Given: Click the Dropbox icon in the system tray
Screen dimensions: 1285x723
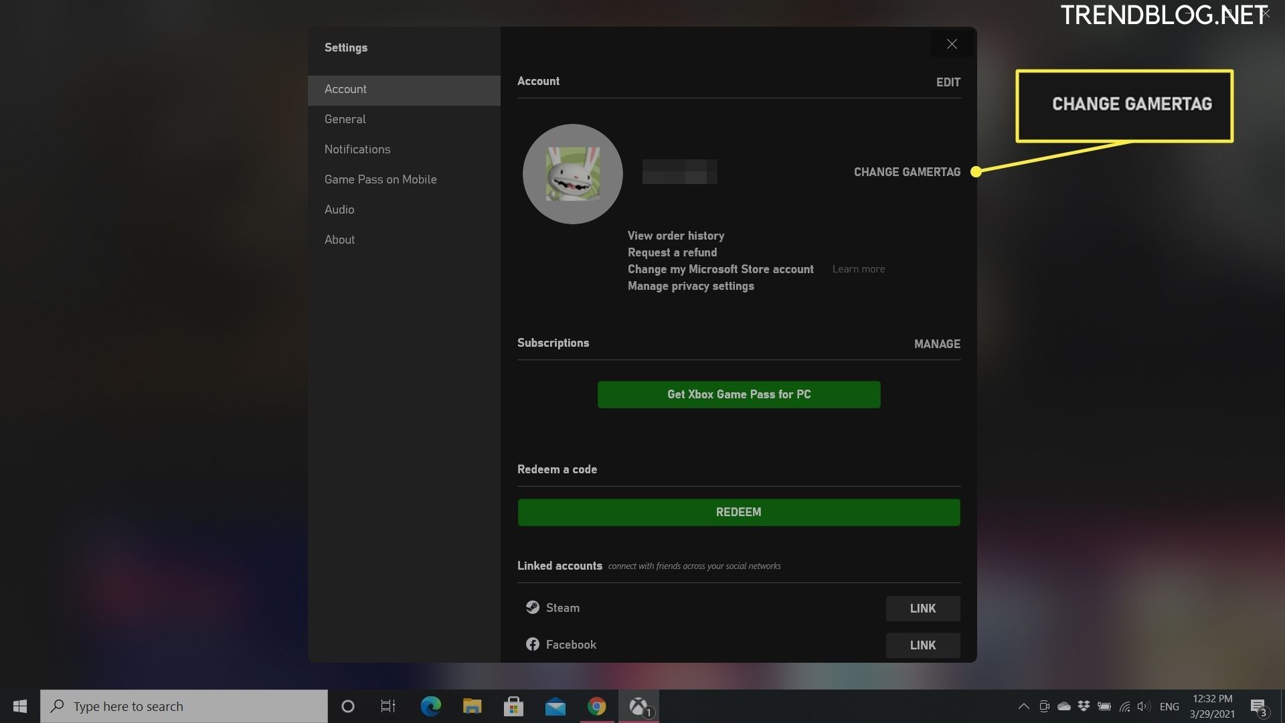Looking at the screenshot, I should (x=1084, y=706).
